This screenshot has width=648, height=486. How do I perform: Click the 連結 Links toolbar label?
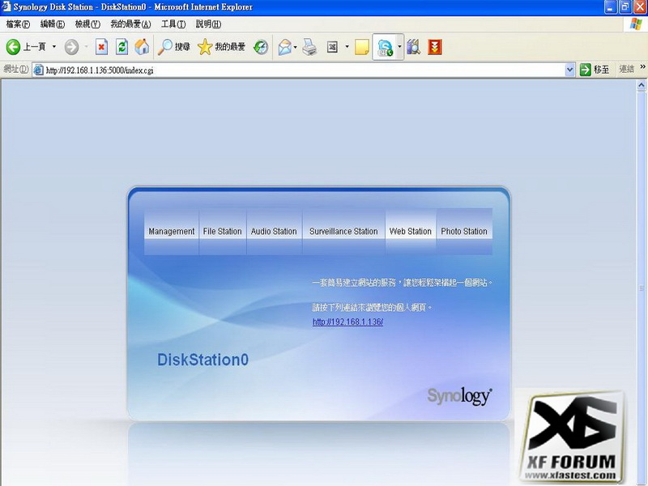click(x=626, y=69)
